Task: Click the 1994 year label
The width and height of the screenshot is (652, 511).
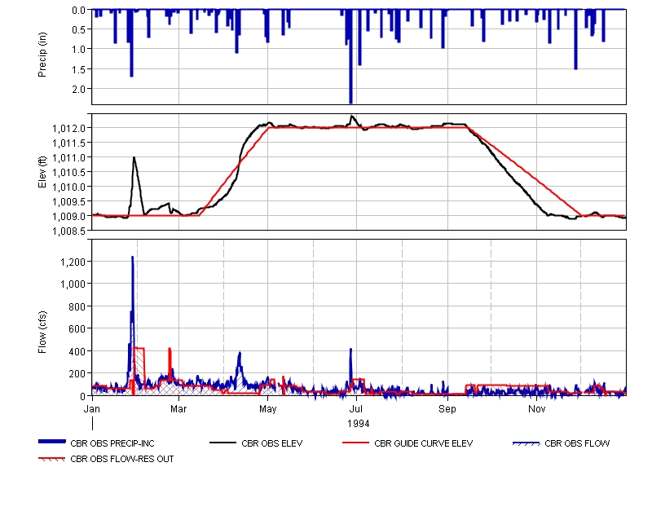Action: (x=359, y=423)
